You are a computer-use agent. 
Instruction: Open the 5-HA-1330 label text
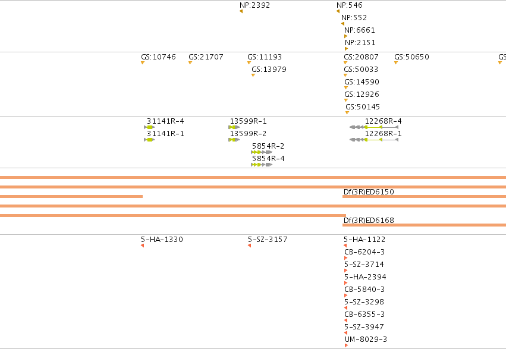coord(162,240)
